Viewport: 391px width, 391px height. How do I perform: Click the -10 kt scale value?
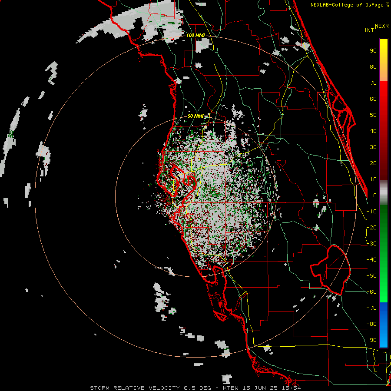point(371,212)
